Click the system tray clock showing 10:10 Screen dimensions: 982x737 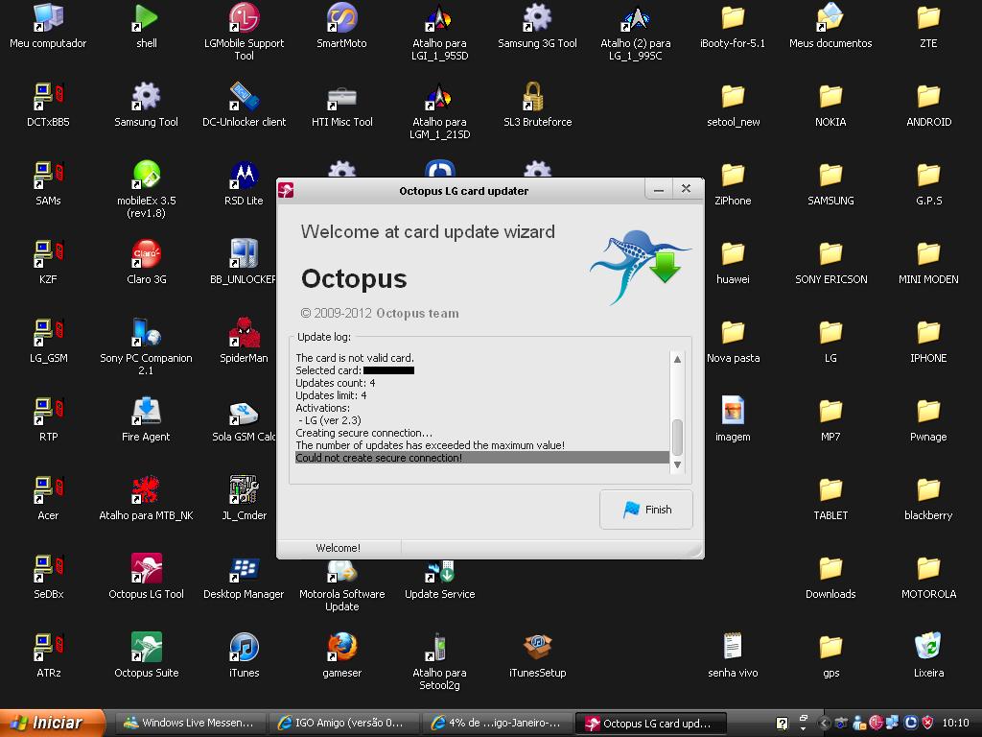[956, 724]
